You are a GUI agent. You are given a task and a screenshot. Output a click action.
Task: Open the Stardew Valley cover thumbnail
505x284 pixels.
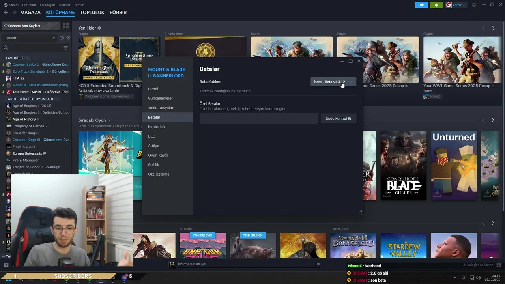[x=403, y=246]
